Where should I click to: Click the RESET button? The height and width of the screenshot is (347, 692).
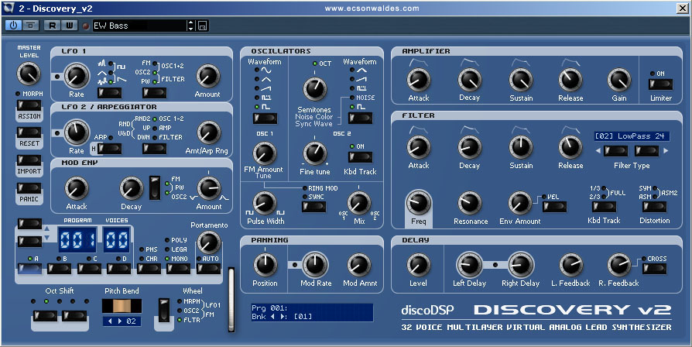pyautogui.click(x=29, y=132)
